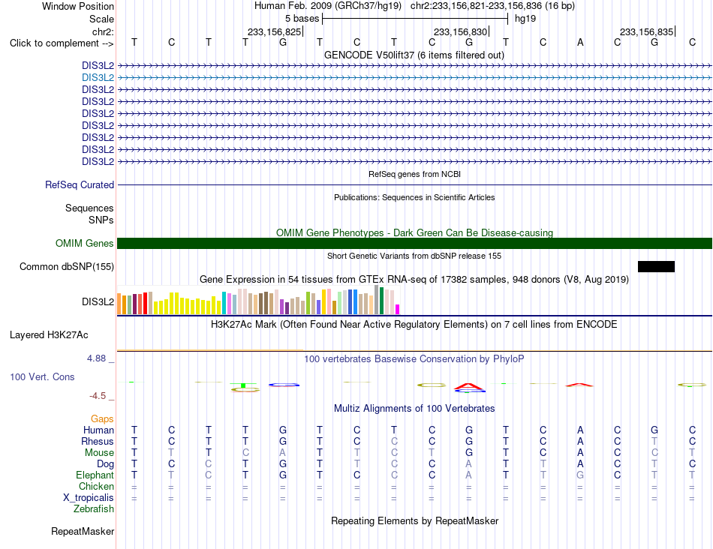
Task: Open the 100 Vert. Cons track label
Action: [42, 376]
